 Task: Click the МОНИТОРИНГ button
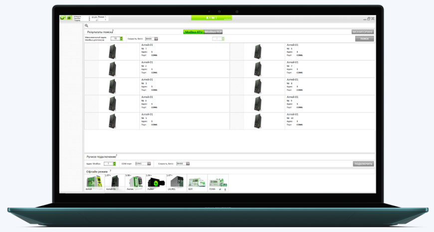[363, 32]
